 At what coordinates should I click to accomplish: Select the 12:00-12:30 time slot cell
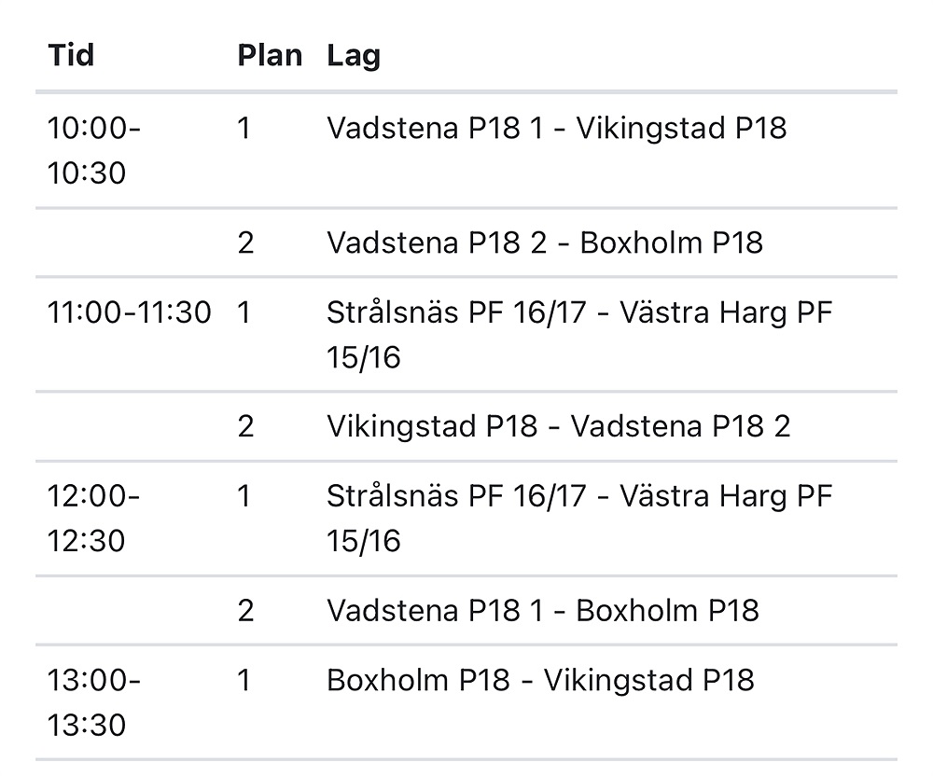(93, 518)
